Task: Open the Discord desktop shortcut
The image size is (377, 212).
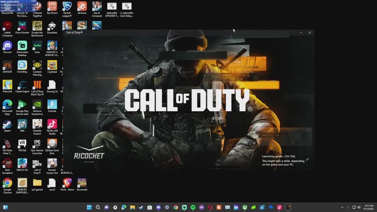Action: pos(7,47)
